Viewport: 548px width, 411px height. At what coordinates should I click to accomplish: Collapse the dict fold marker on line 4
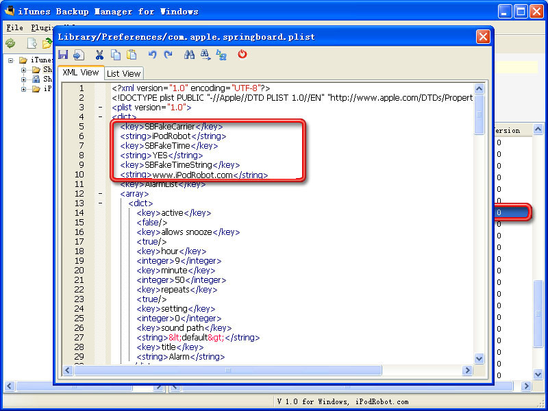(x=100, y=117)
